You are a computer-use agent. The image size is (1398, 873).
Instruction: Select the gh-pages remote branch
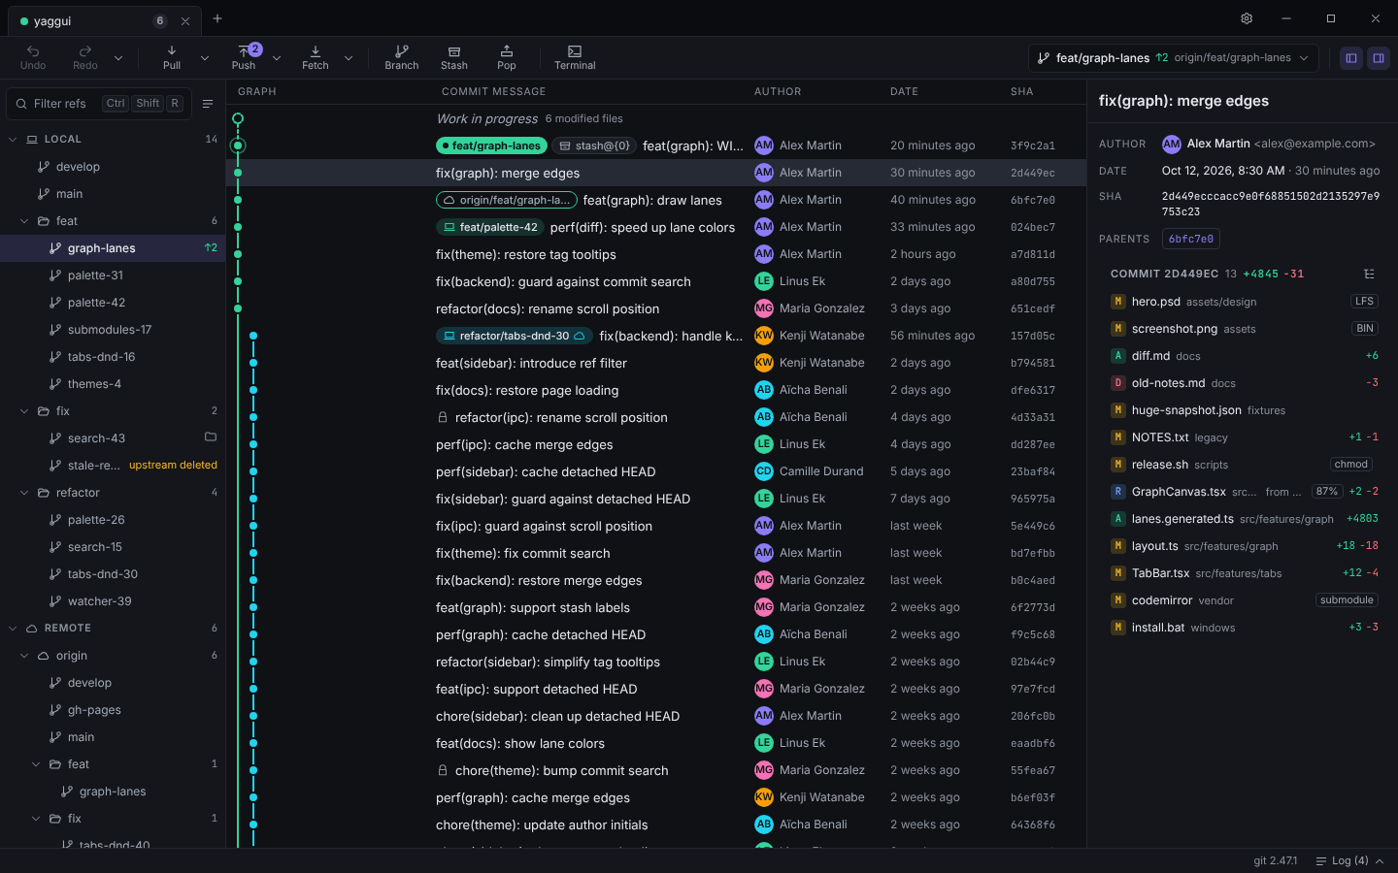tap(113, 710)
